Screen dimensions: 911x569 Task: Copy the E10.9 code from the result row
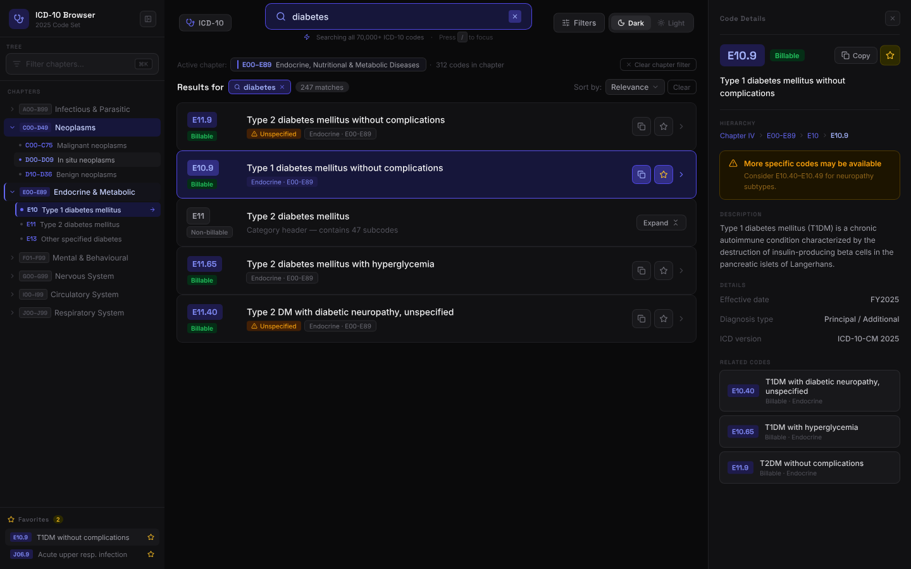641,174
